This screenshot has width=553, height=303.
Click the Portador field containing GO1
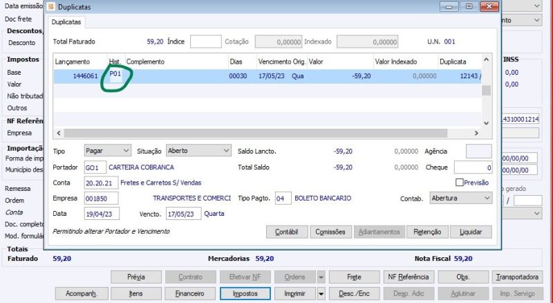(95, 167)
